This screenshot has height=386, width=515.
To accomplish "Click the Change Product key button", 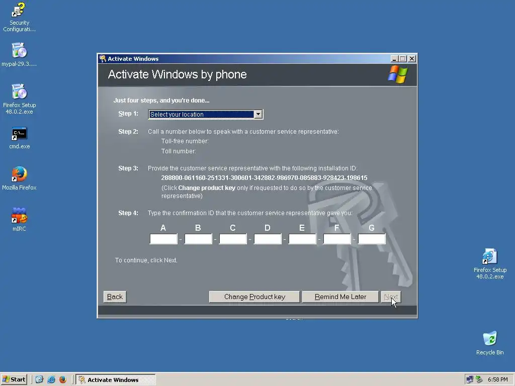I will pyautogui.click(x=254, y=297).
